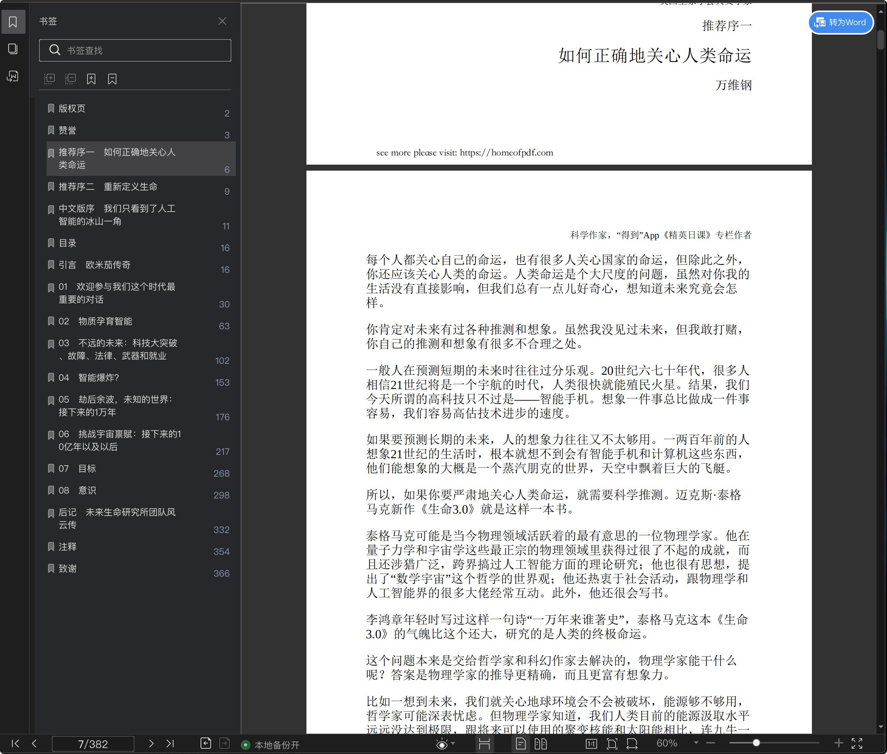887x754 pixels.
Task: Go forward to next view
Action: coord(225,743)
